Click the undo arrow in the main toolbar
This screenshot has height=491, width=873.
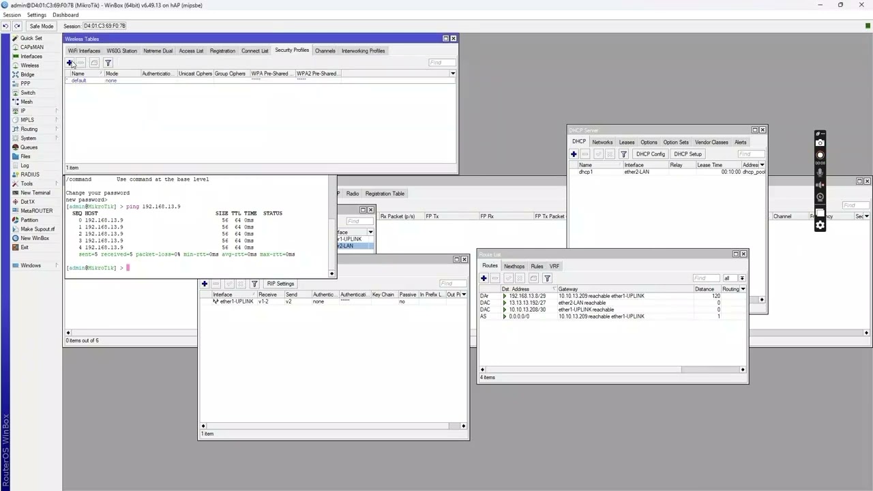[5, 26]
